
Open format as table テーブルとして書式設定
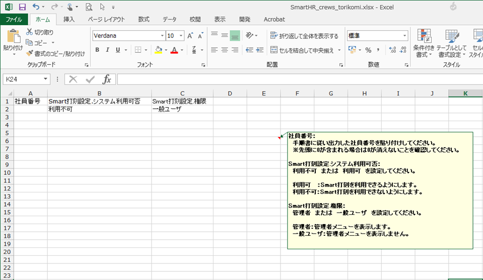[452, 43]
